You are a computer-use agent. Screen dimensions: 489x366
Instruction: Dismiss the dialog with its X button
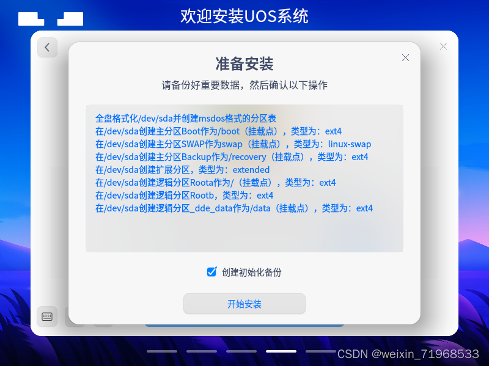[x=405, y=57]
